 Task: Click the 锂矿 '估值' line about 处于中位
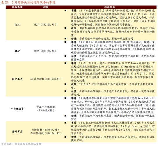pyautogui.click(x=113, y=58)
